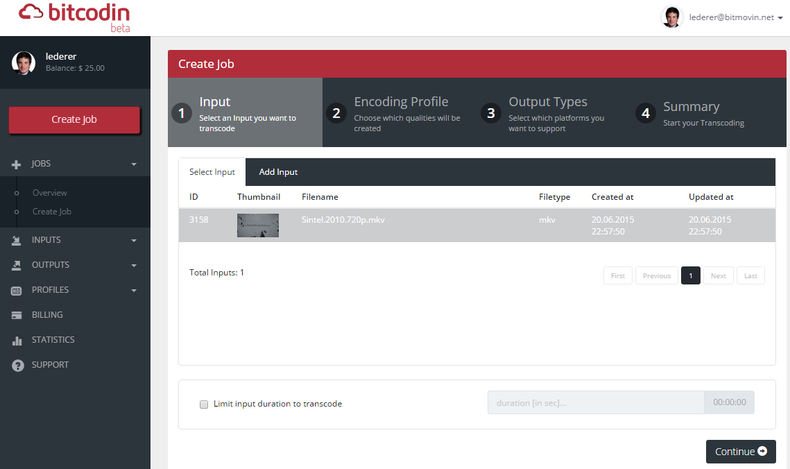Open the lederer@bitmovin.net account dropdown
Viewport: 790px width, 469px height.
[736, 17]
